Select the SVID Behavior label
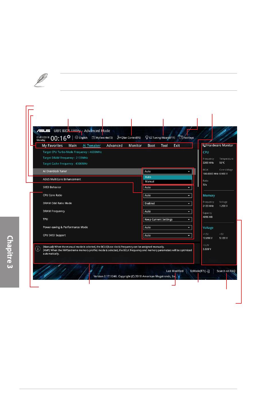Image resolution: width=272 pixels, height=411 pixels. (52, 187)
